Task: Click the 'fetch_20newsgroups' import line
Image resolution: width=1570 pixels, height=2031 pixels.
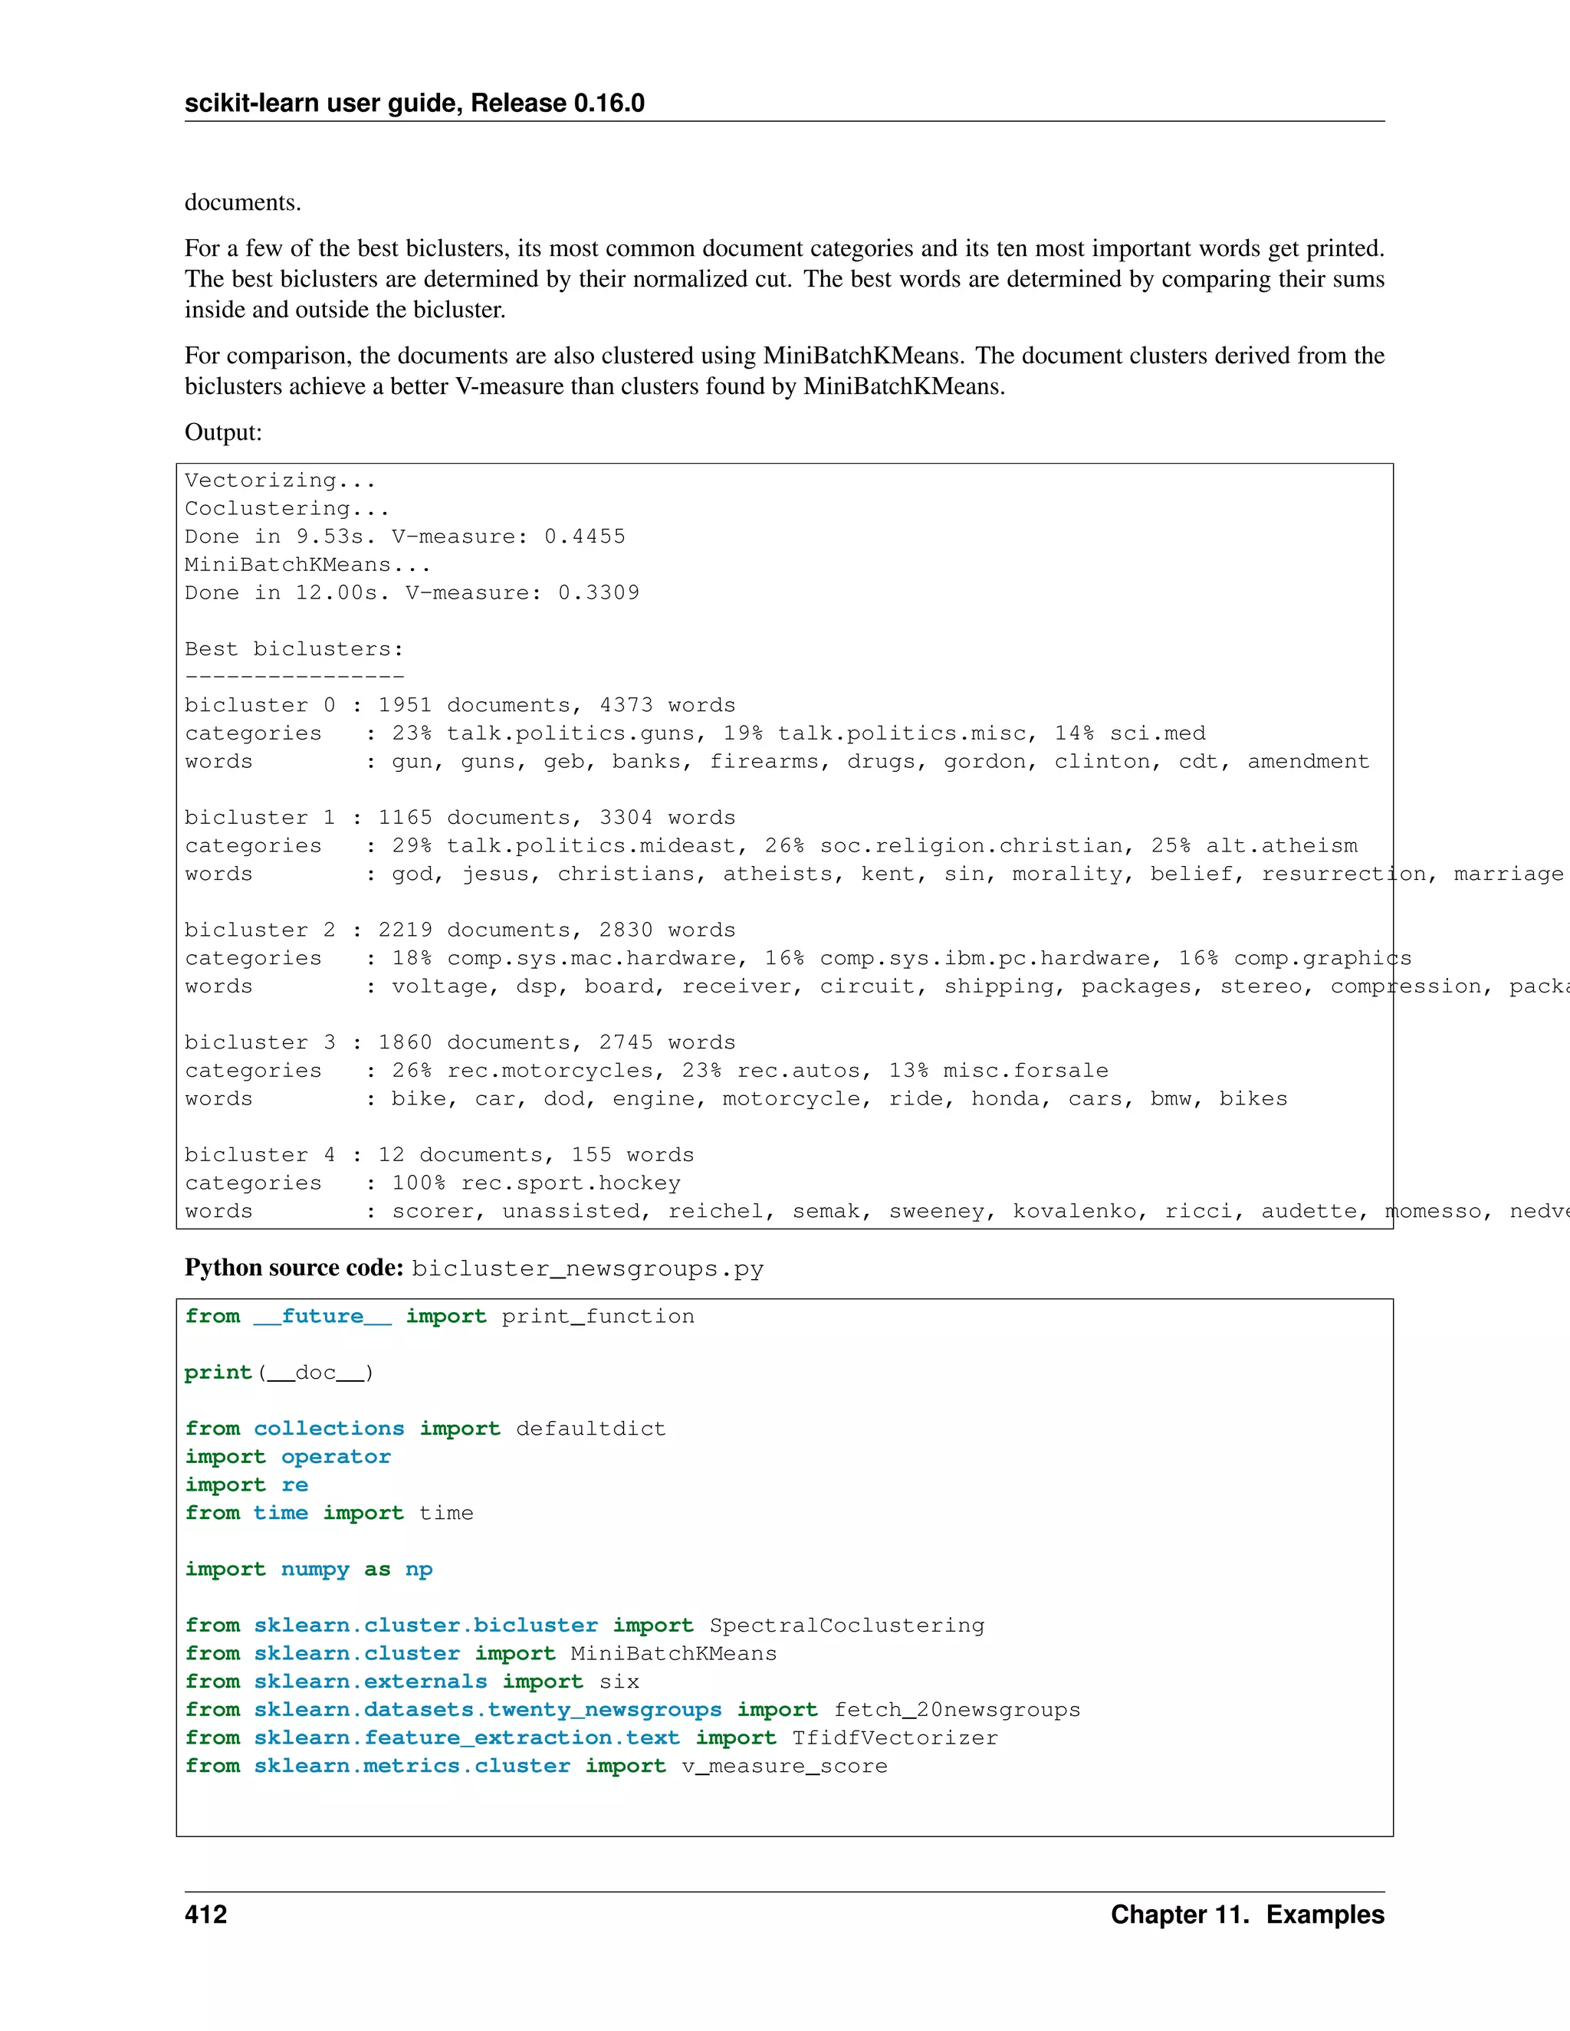Action: 632,1710
